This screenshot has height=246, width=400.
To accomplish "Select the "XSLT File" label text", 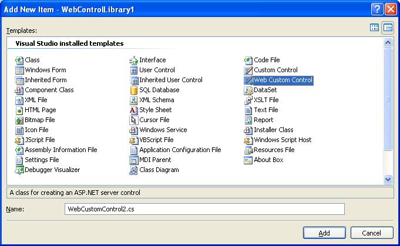I will [x=266, y=100].
